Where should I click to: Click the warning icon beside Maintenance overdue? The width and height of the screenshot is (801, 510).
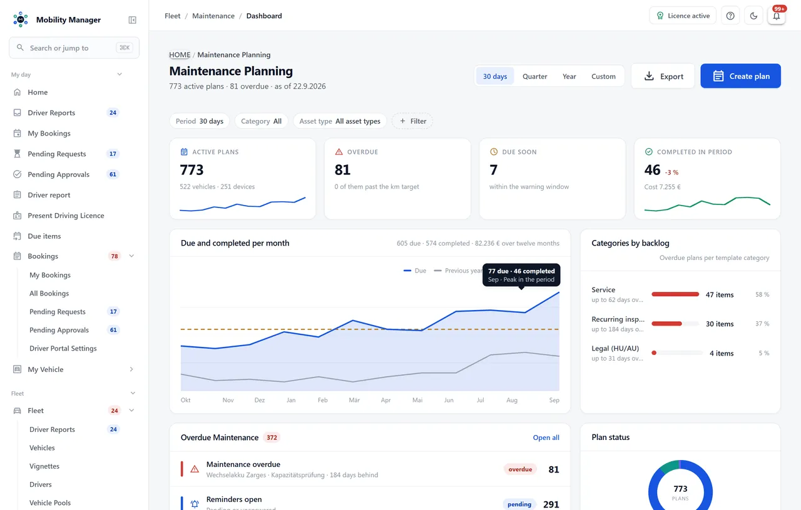pyautogui.click(x=195, y=469)
